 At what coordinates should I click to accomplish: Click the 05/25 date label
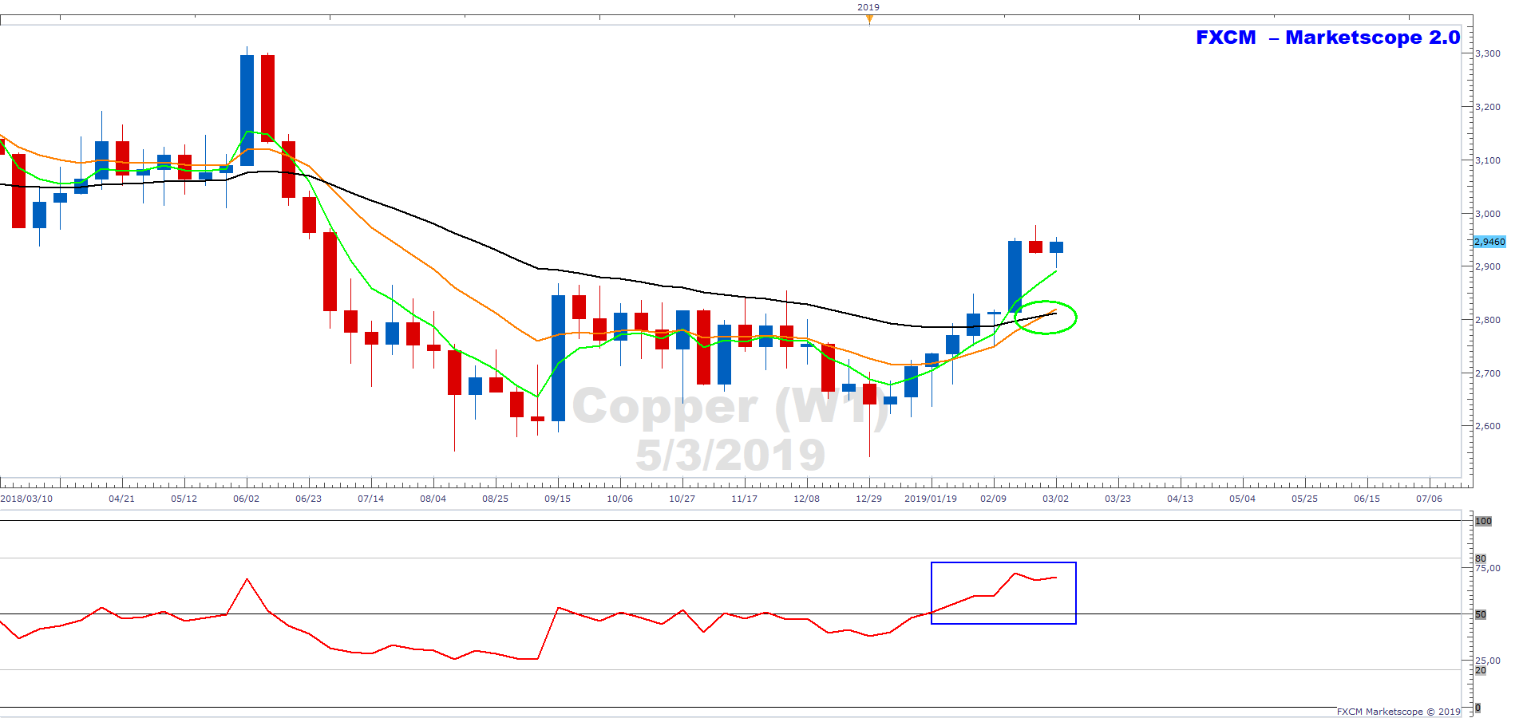tap(1304, 499)
